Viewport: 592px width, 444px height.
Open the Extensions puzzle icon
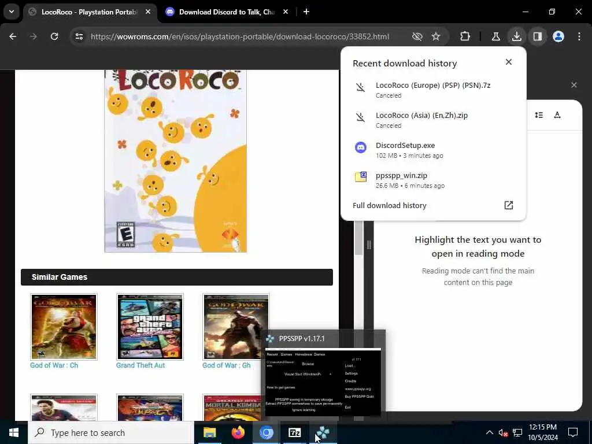(x=465, y=36)
